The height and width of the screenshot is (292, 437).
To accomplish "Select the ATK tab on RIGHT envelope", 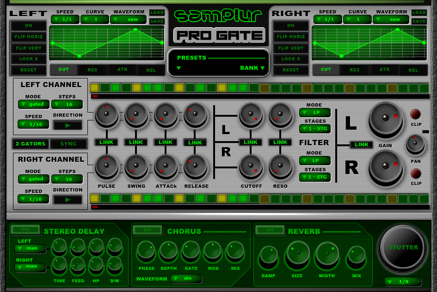I will (385, 70).
